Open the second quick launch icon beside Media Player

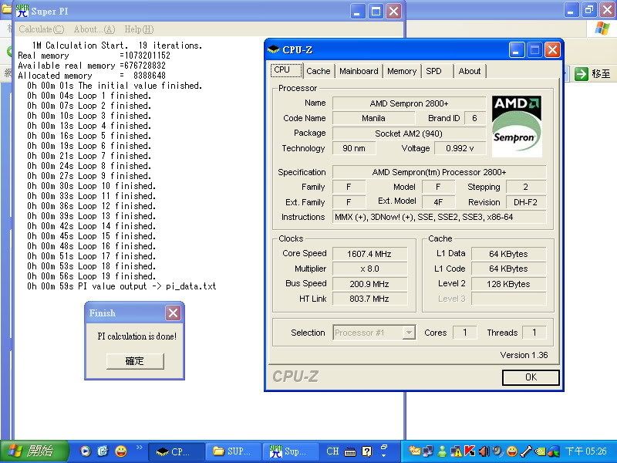[103, 451]
